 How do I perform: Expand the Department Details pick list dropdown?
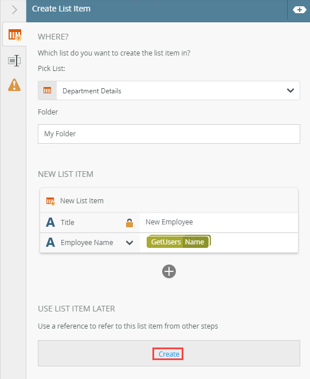[291, 90]
